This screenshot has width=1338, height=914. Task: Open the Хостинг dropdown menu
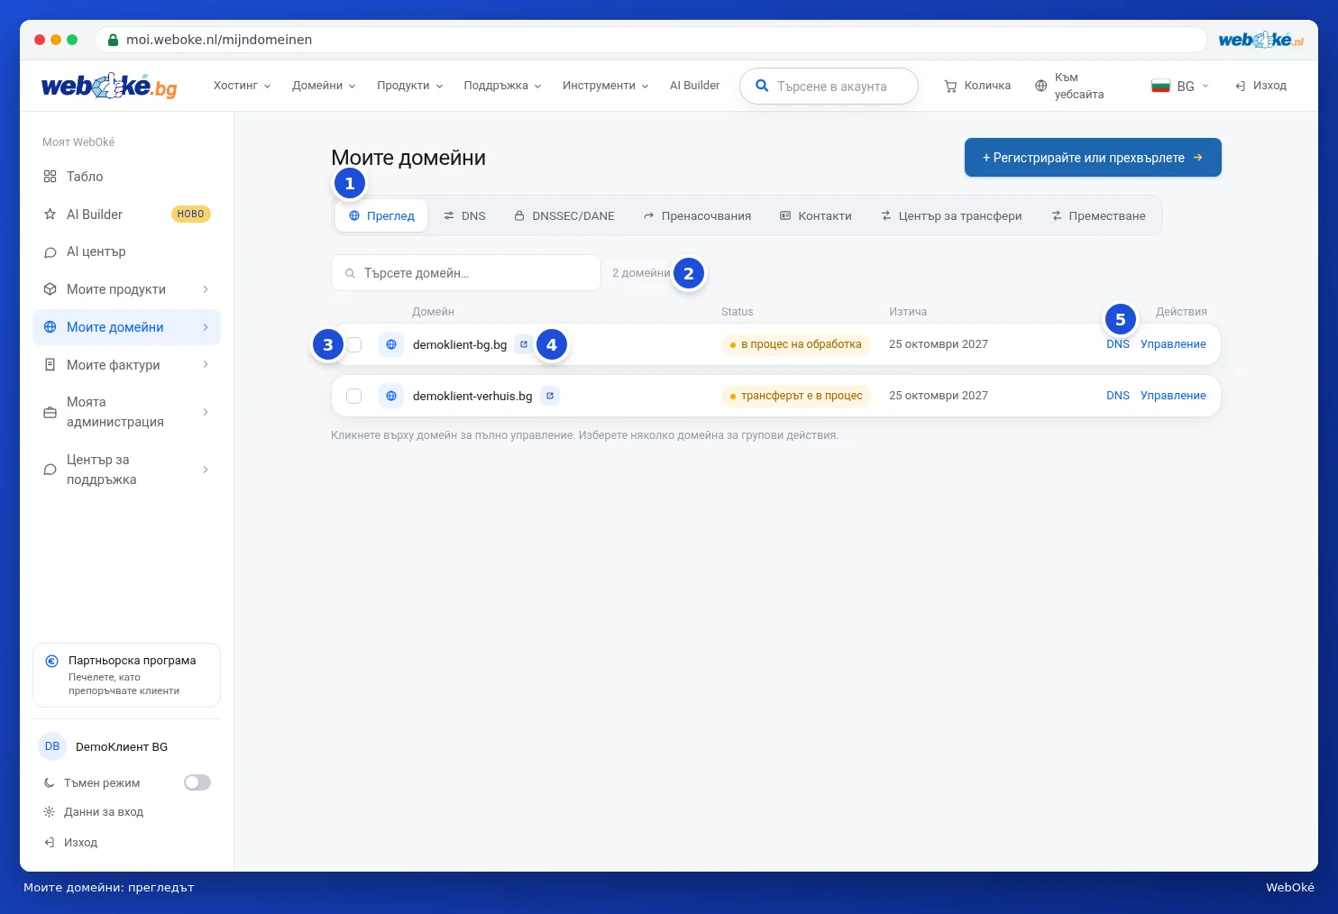coord(242,86)
